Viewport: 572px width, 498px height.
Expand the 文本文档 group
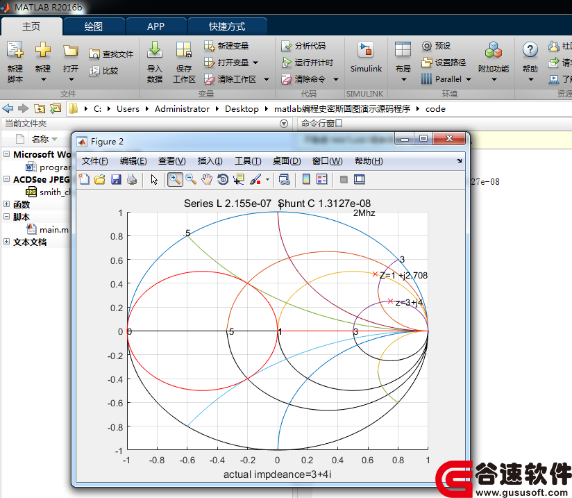pos(6,241)
